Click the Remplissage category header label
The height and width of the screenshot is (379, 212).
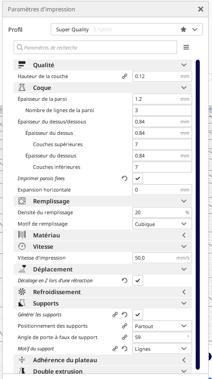(51, 201)
